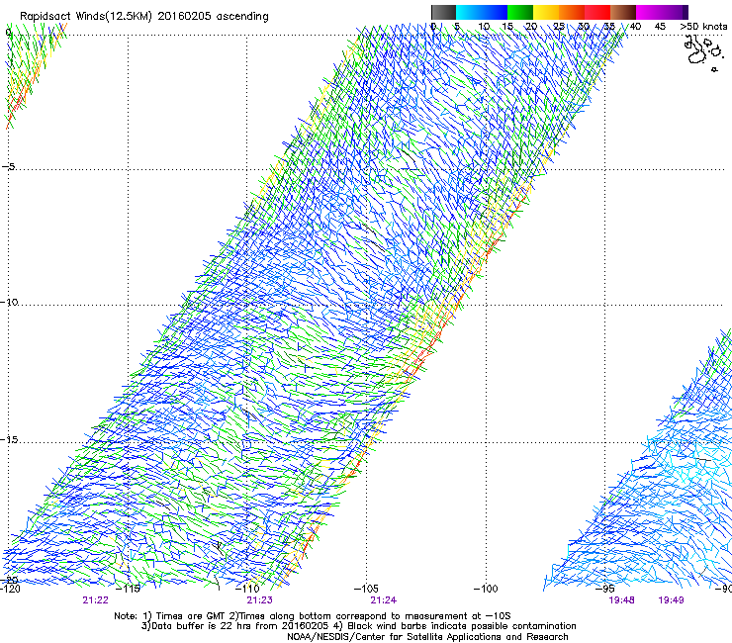Viewport: 732px width, 643px height.
Task: Click the gray segment of the wind speed legend
Action: pos(443,12)
